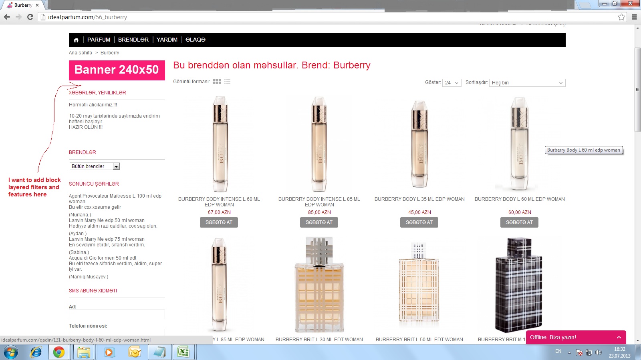Open the EN language indicator in tray
The height and width of the screenshot is (360, 641).
coord(558,351)
